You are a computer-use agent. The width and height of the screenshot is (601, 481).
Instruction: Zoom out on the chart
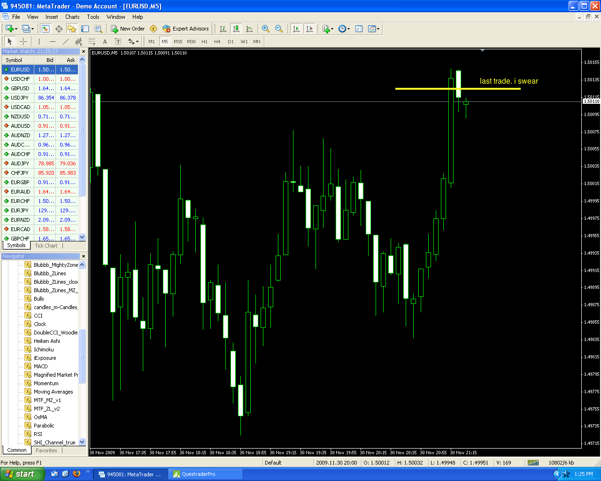(x=279, y=29)
